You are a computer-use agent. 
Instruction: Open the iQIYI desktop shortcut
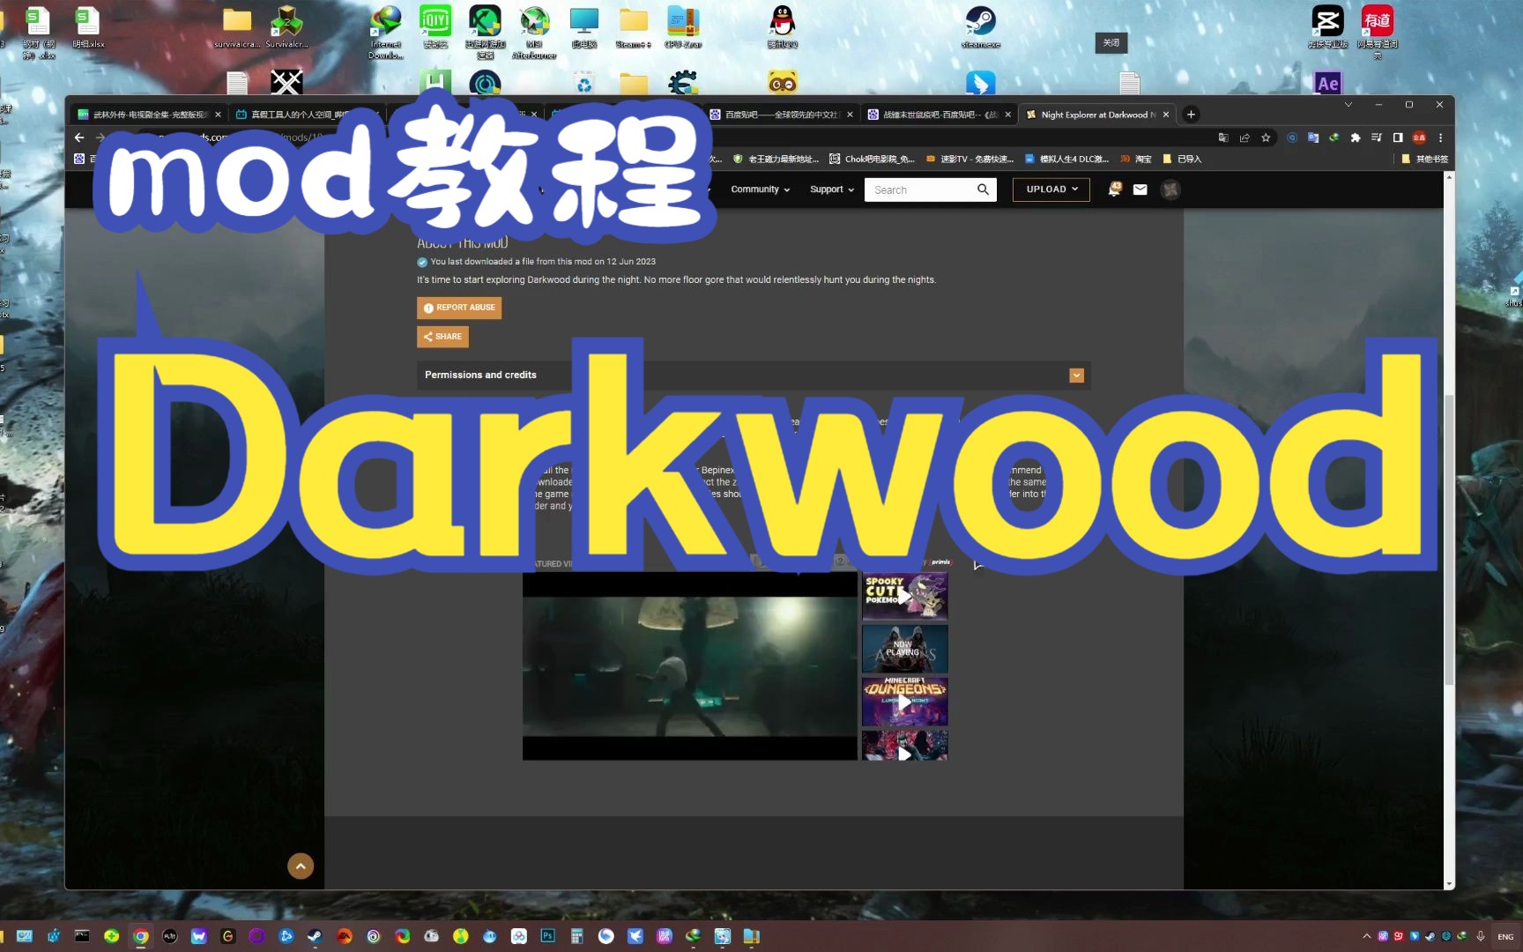(435, 26)
